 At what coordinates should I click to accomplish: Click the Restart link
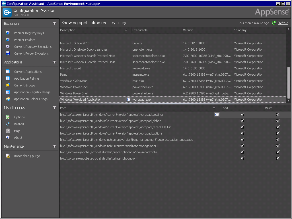(x=19, y=124)
